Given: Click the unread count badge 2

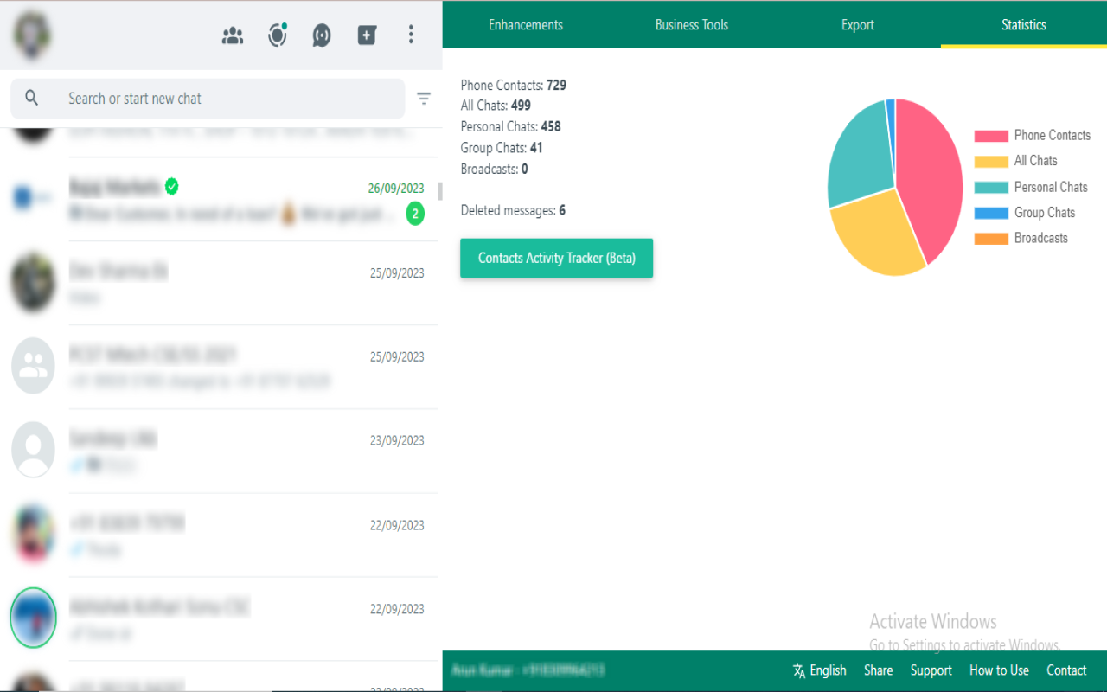Looking at the screenshot, I should [x=415, y=213].
